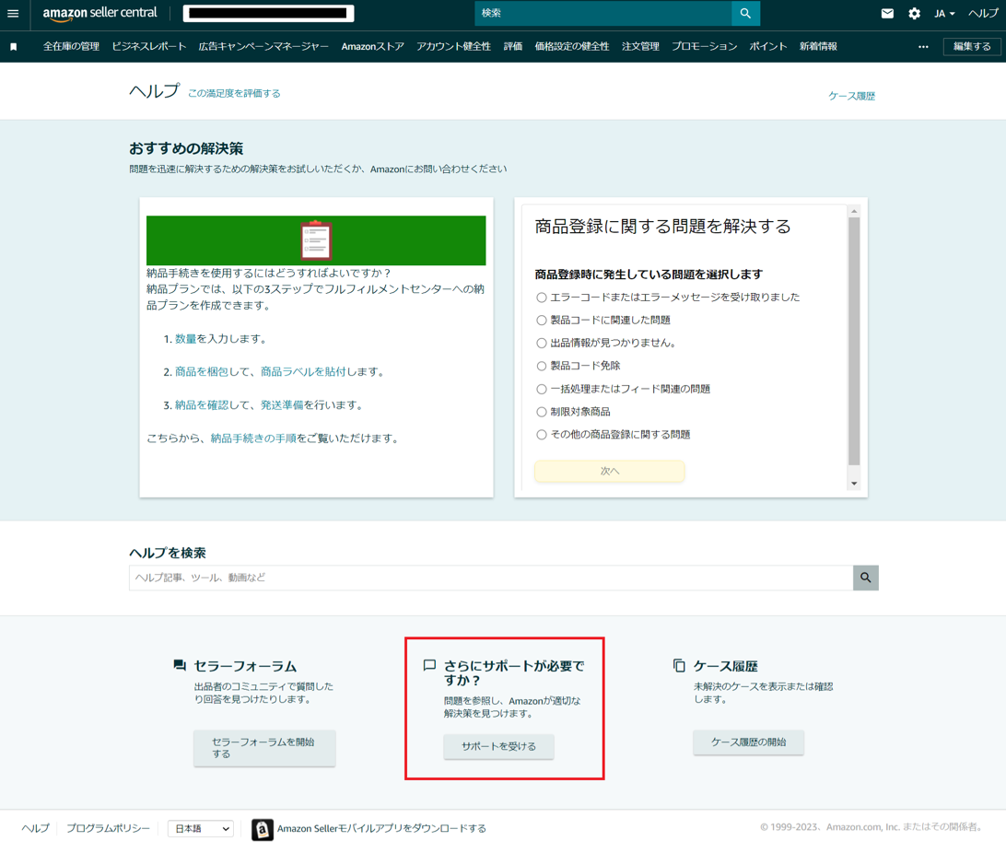Click the 次へ button

point(610,472)
